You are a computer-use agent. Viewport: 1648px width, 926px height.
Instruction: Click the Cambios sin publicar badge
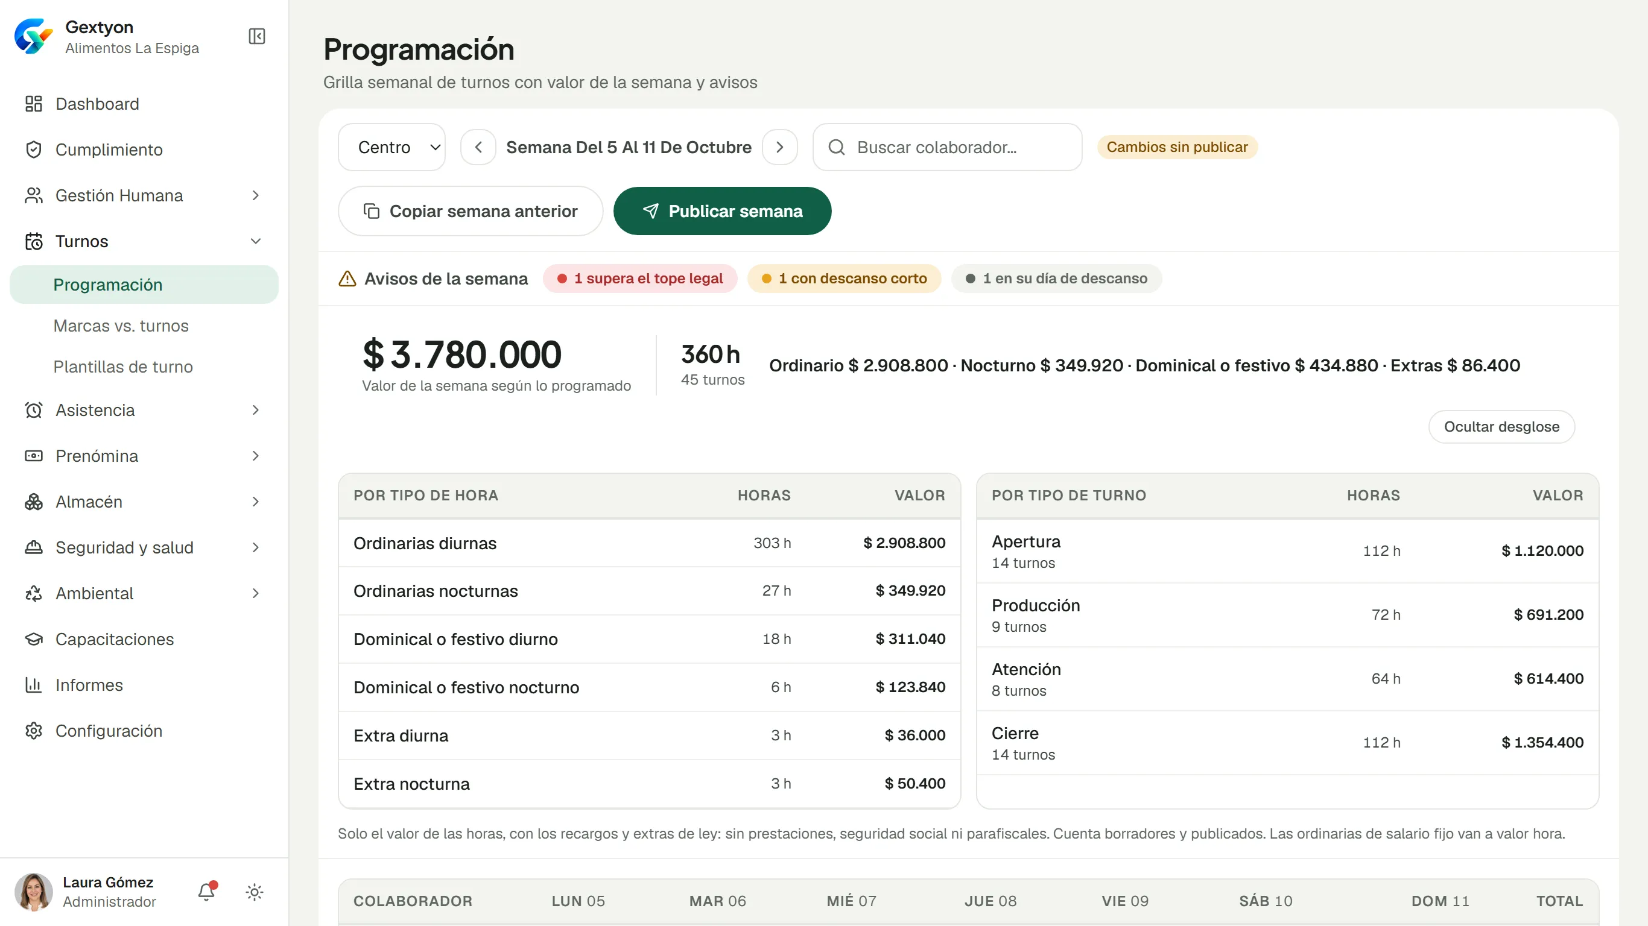tap(1177, 147)
